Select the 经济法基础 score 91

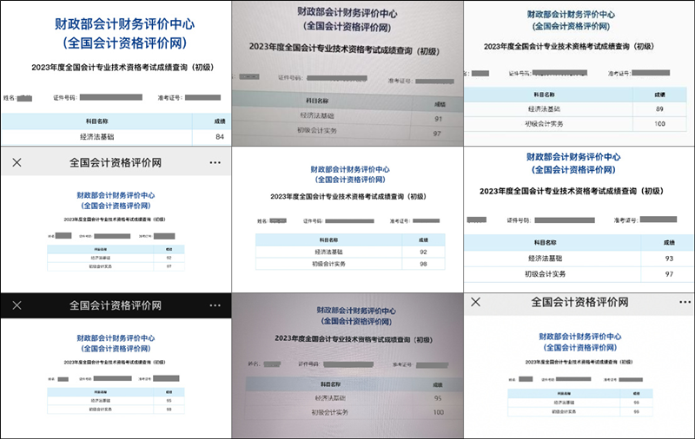pyautogui.click(x=438, y=119)
